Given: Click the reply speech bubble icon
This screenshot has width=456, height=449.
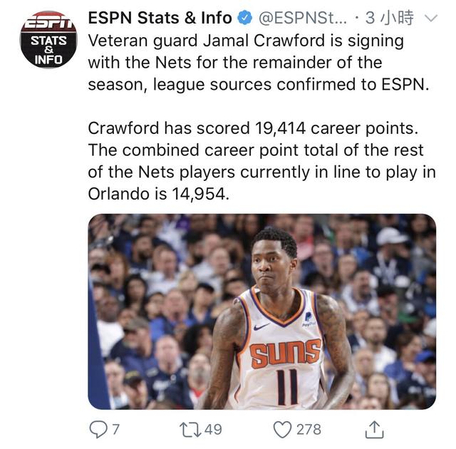Looking at the screenshot, I should click(98, 429).
